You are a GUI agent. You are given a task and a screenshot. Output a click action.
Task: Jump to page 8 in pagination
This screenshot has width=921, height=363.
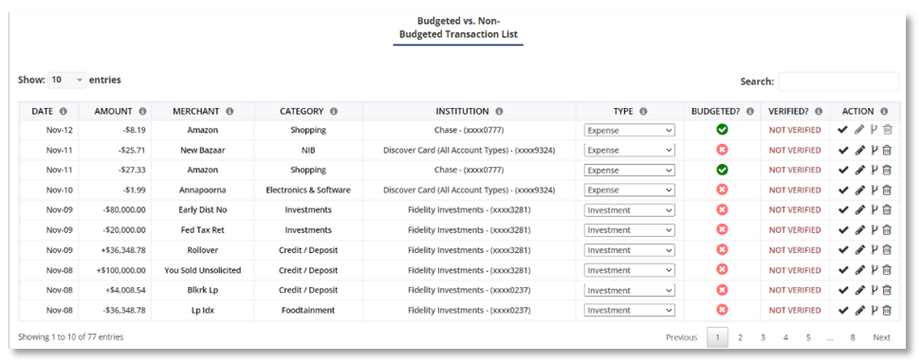point(853,337)
